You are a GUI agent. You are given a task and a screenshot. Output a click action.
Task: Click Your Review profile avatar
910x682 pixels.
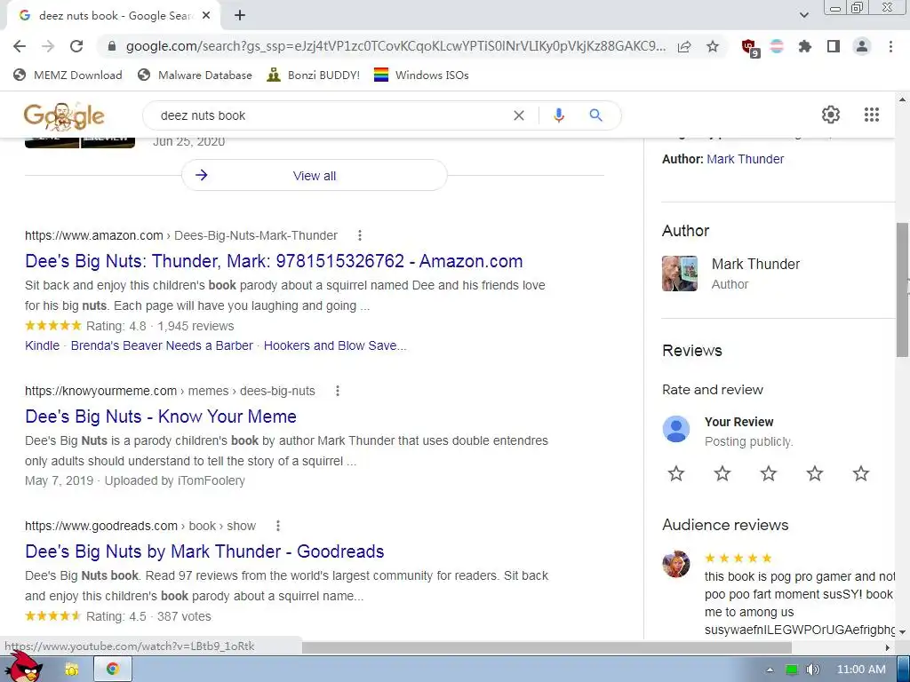pyautogui.click(x=676, y=429)
